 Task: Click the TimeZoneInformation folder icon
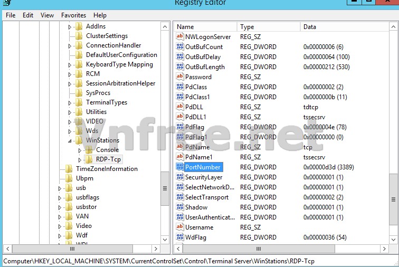click(x=69, y=169)
